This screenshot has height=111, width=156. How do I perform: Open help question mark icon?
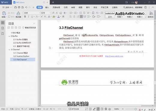tap(145, 7)
